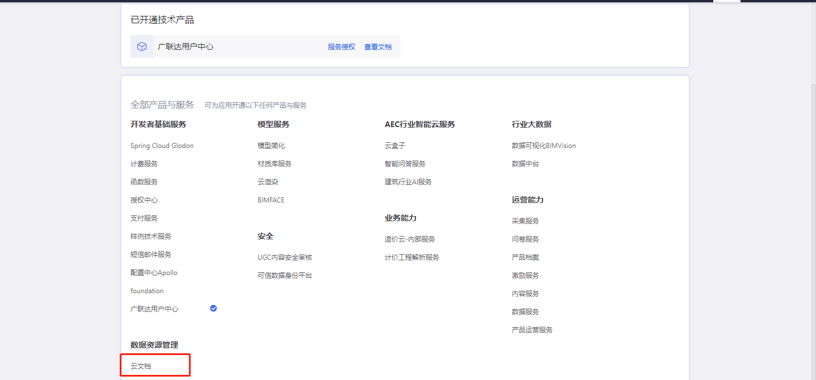This screenshot has height=380, width=816.
Task: Select UGC内容安全审核 under 安全
Action: pos(285,257)
